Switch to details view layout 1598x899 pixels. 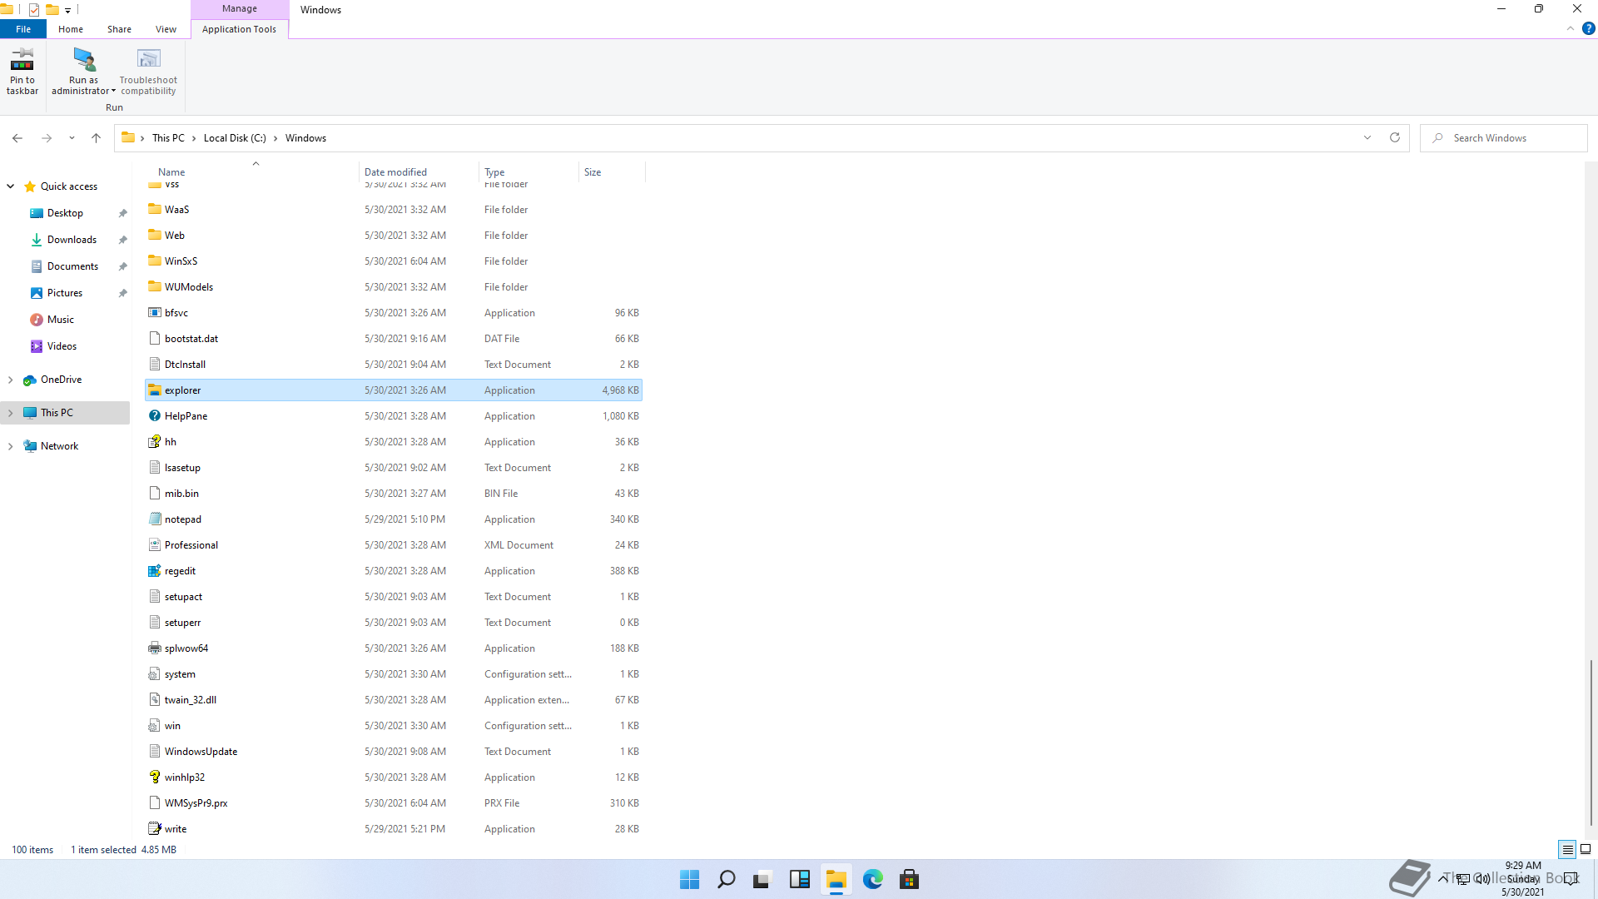[1567, 850]
